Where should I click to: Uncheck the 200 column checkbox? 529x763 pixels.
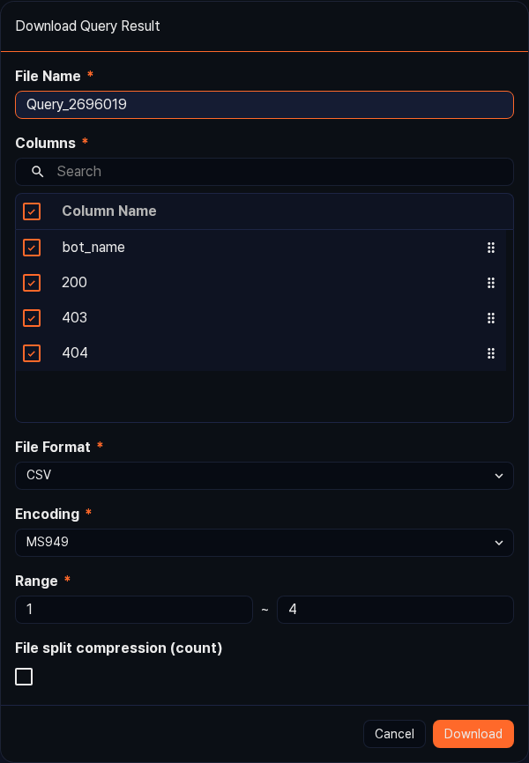click(32, 283)
